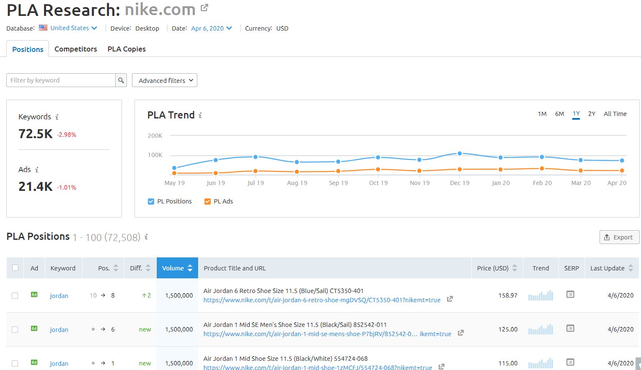This screenshot has height=370, width=641.
Task: Select the Air Jordan 6 Retro row checkbox
Action: [15, 295]
